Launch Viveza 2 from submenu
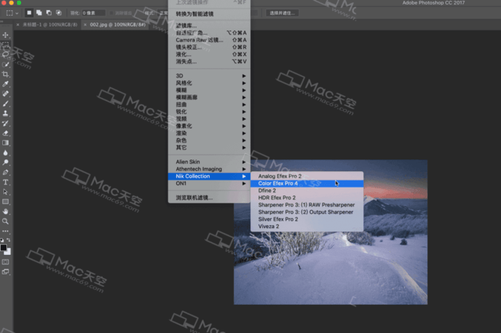This screenshot has width=501, height=333. point(307,227)
